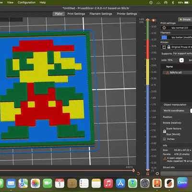The image size is (192, 192).
Task: Open Fusion 360 from the dock
Action: click(x=157, y=183)
